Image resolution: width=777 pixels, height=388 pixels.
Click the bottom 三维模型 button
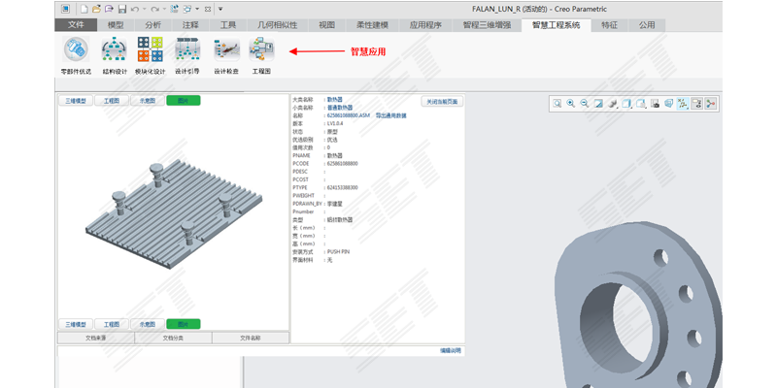(76, 324)
